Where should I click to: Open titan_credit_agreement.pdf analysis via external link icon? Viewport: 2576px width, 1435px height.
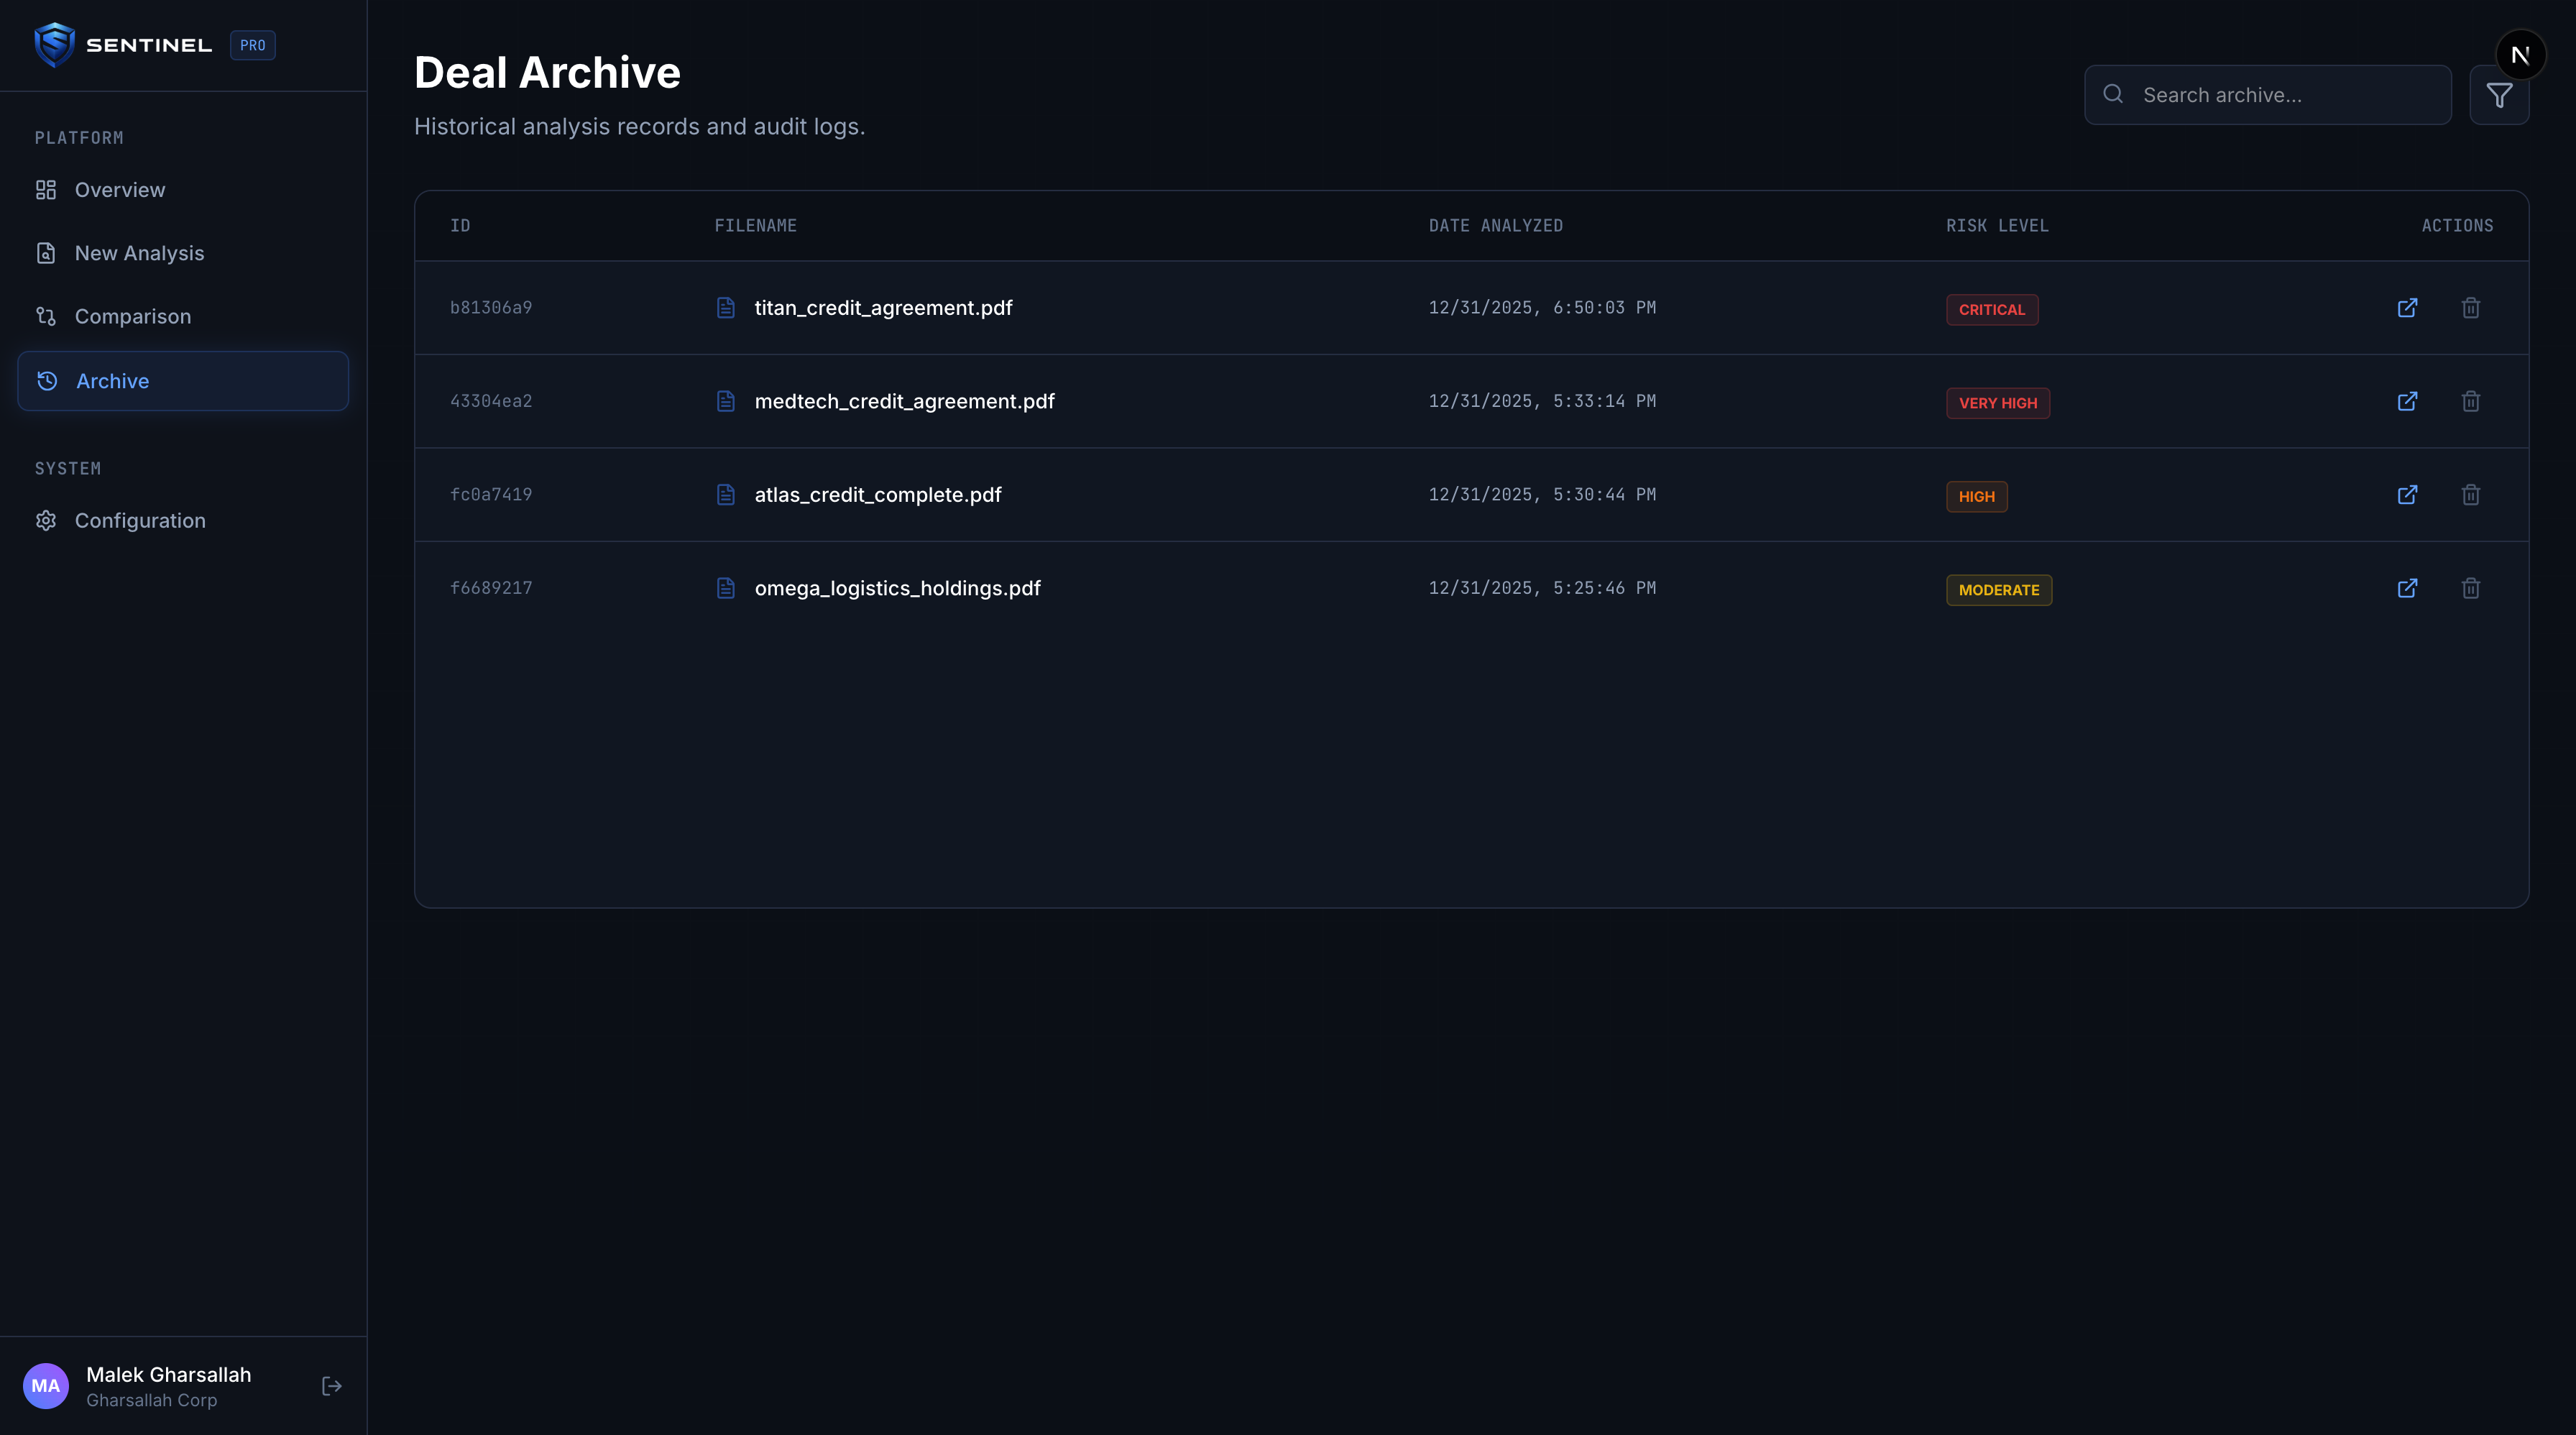[x=2407, y=308]
